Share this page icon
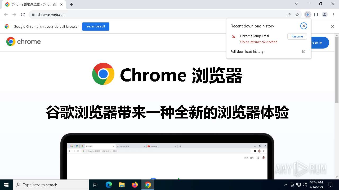The height and width of the screenshot is (190, 339). pyautogui.click(x=289, y=15)
